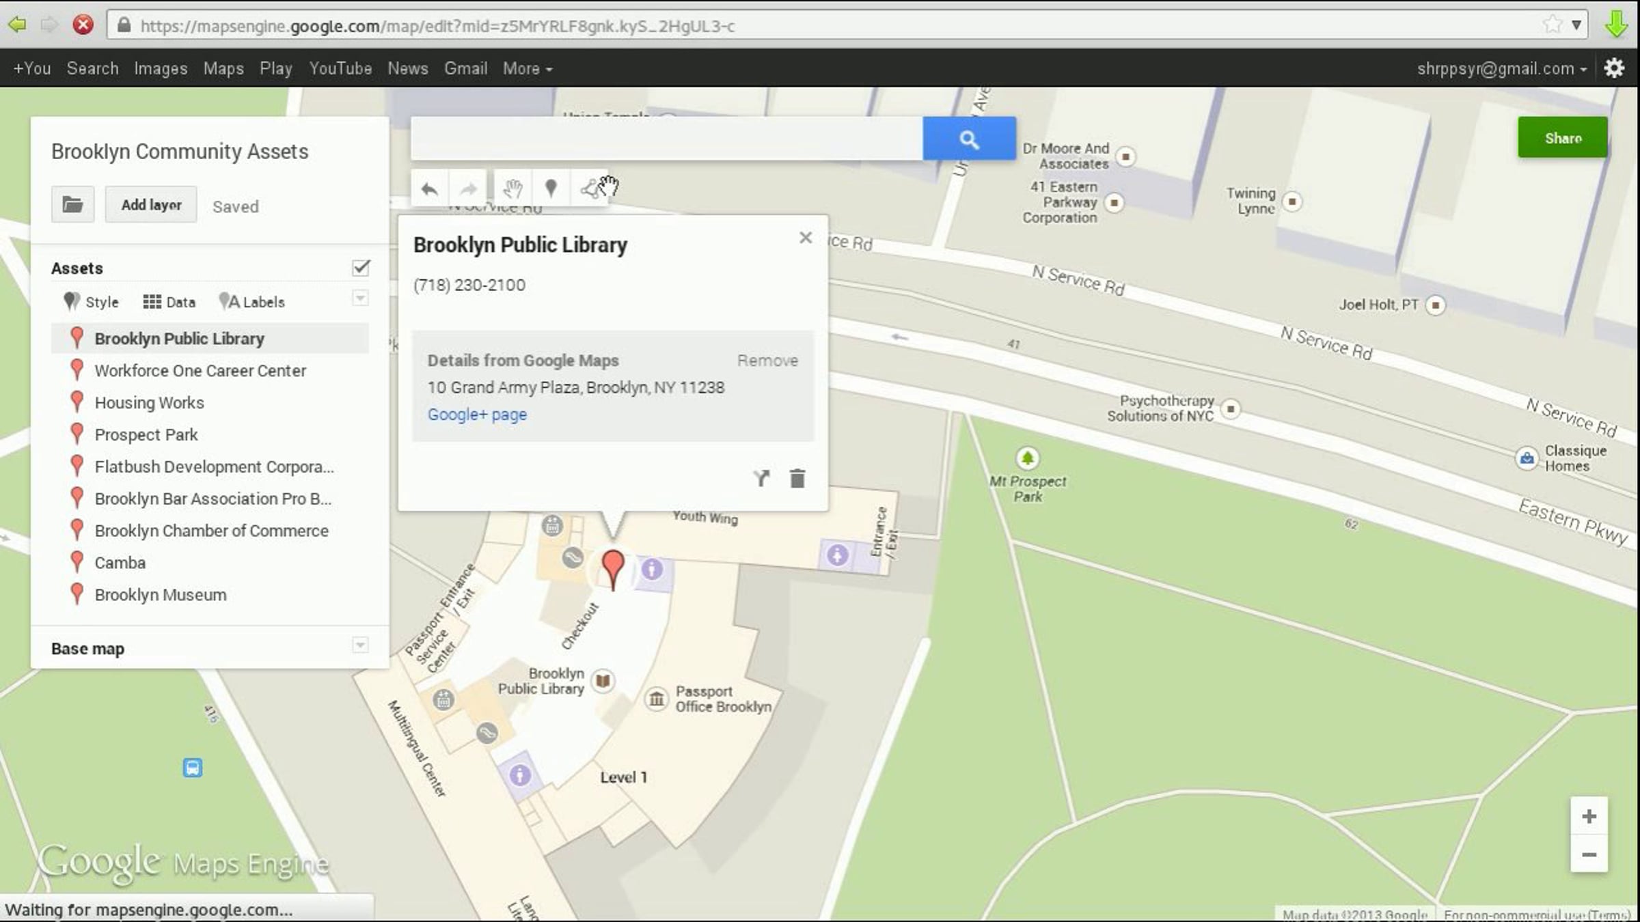This screenshot has width=1640, height=922.
Task: Zoom in with the plus button
Action: (1589, 816)
